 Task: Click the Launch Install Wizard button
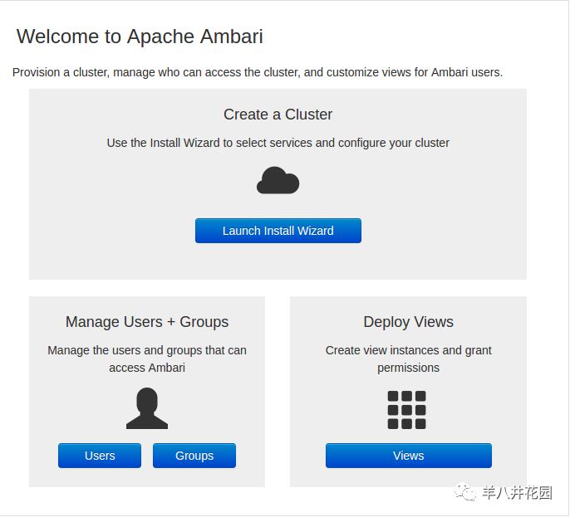click(x=278, y=231)
